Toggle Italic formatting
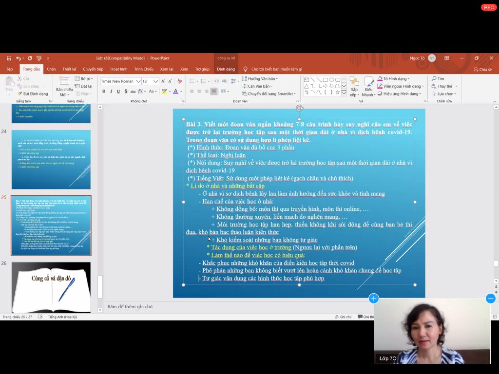Image resolution: width=499 pixels, height=374 pixels. point(111,92)
